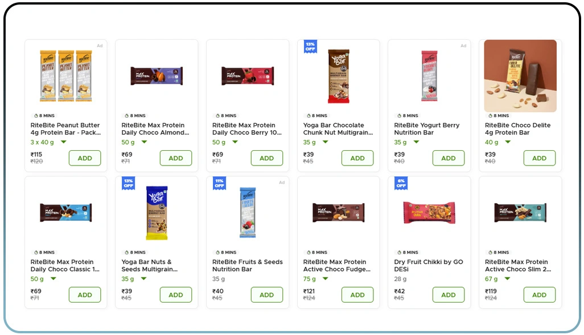This screenshot has width=584, height=335.
Task: Add Yoga Bar Chocolate Chunk Nut to cart
Action: click(x=357, y=158)
